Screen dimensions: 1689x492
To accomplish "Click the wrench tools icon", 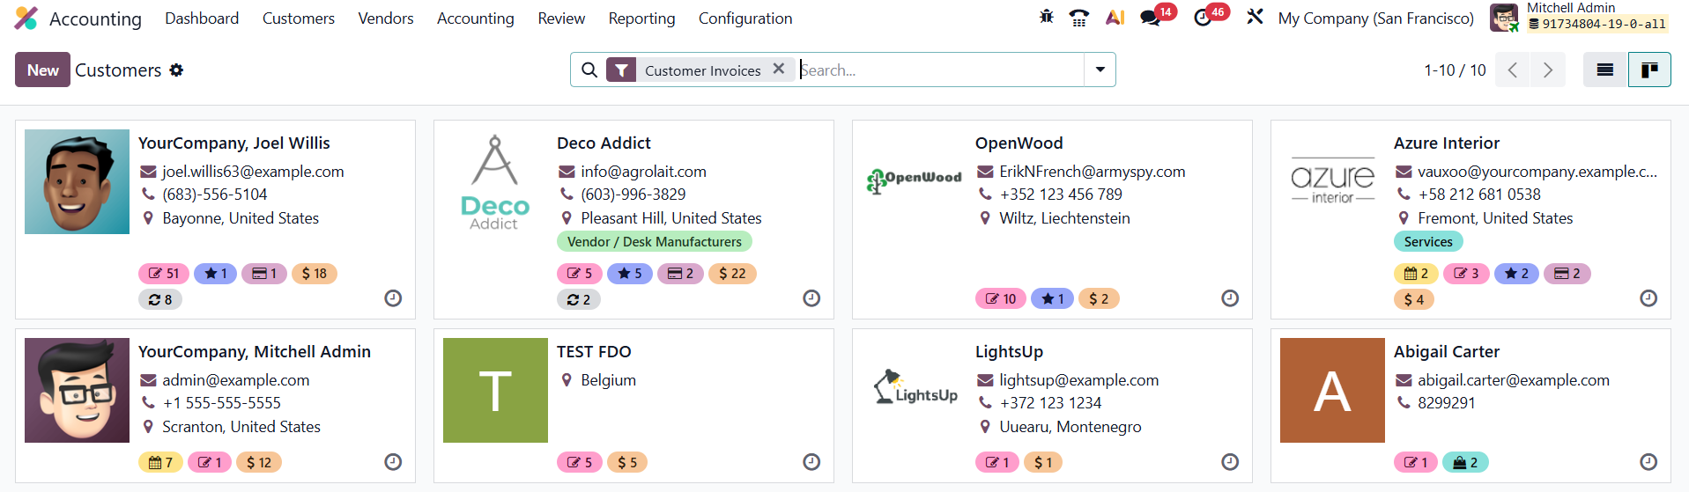I will [x=1255, y=18].
